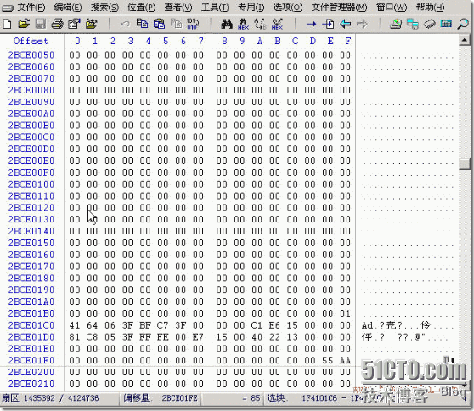
Task: Open the 编辑(E) menu
Action: [x=68, y=8]
